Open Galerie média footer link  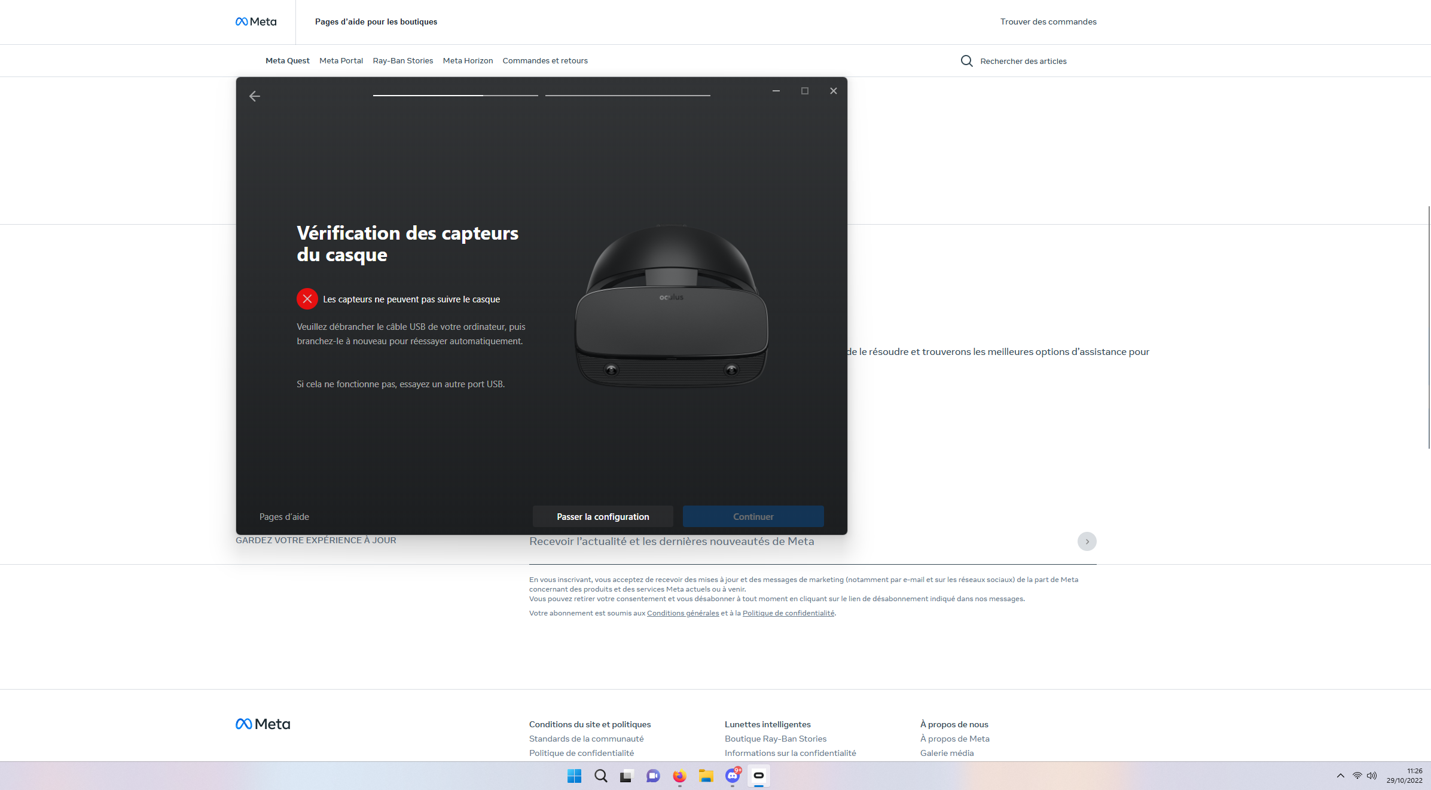tap(947, 753)
